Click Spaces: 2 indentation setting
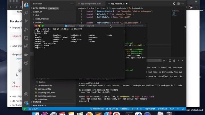The height and width of the screenshot is (115, 205). pyautogui.click(x=125, y=109)
